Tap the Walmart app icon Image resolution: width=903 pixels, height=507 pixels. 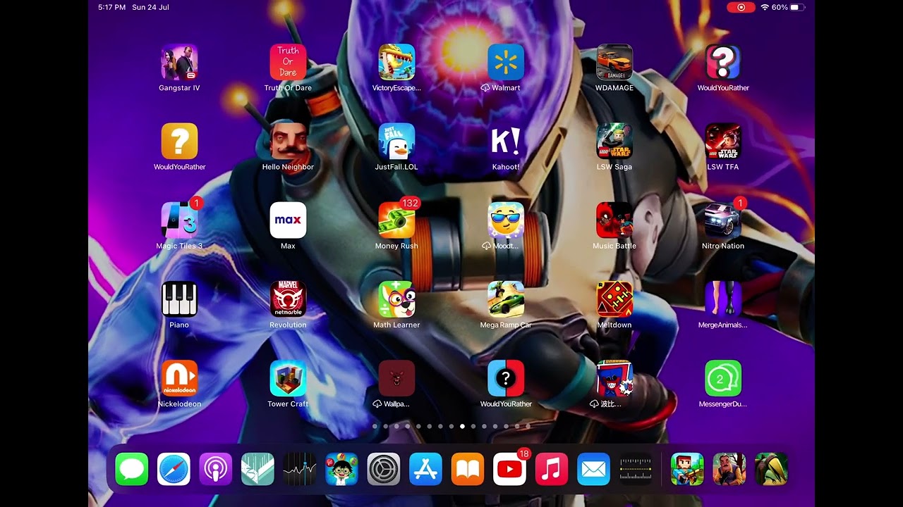506,62
